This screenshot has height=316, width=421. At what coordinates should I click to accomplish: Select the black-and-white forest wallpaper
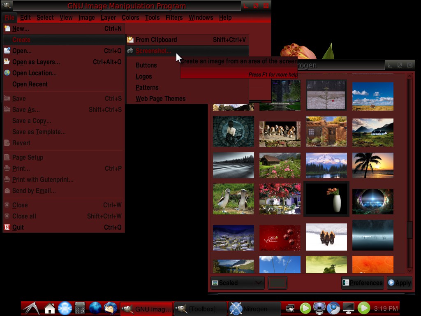tap(234, 165)
